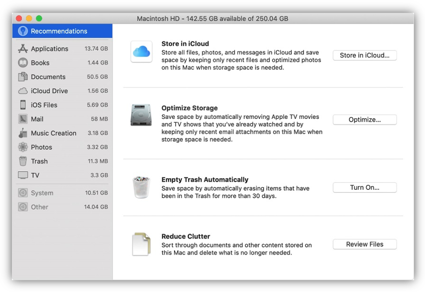Click the 11.3 MB Trash size
425x292 pixels.
coord(98,161)
